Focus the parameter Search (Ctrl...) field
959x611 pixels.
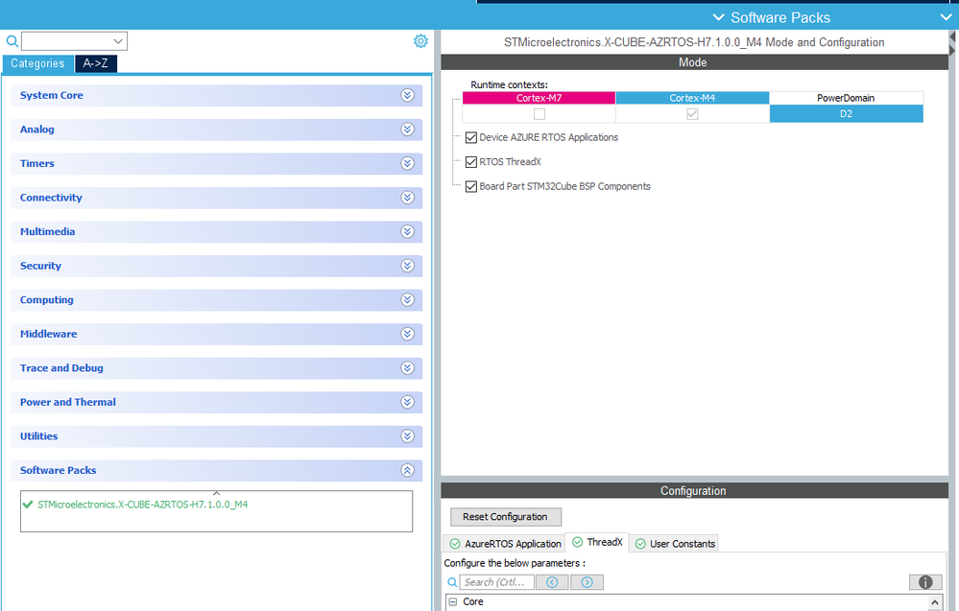(x=497, y=582)
